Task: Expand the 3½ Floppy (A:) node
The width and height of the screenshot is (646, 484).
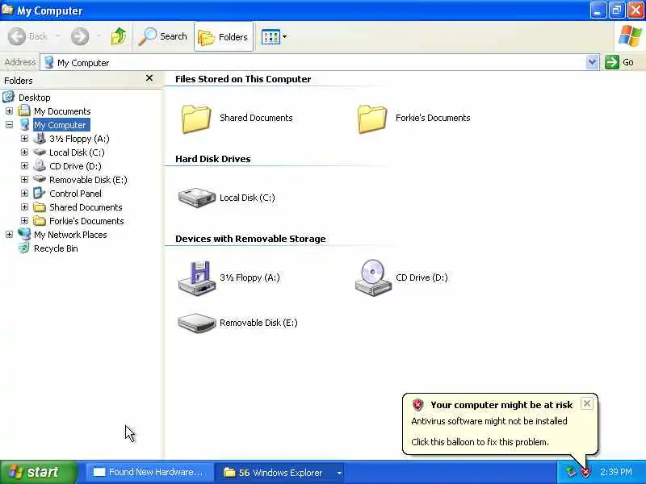Action: (x=24, y=139)
